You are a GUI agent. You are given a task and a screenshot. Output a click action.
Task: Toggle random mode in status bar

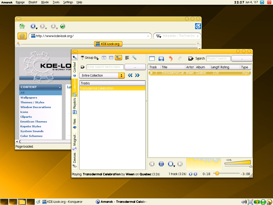click(x=191, y=174)
